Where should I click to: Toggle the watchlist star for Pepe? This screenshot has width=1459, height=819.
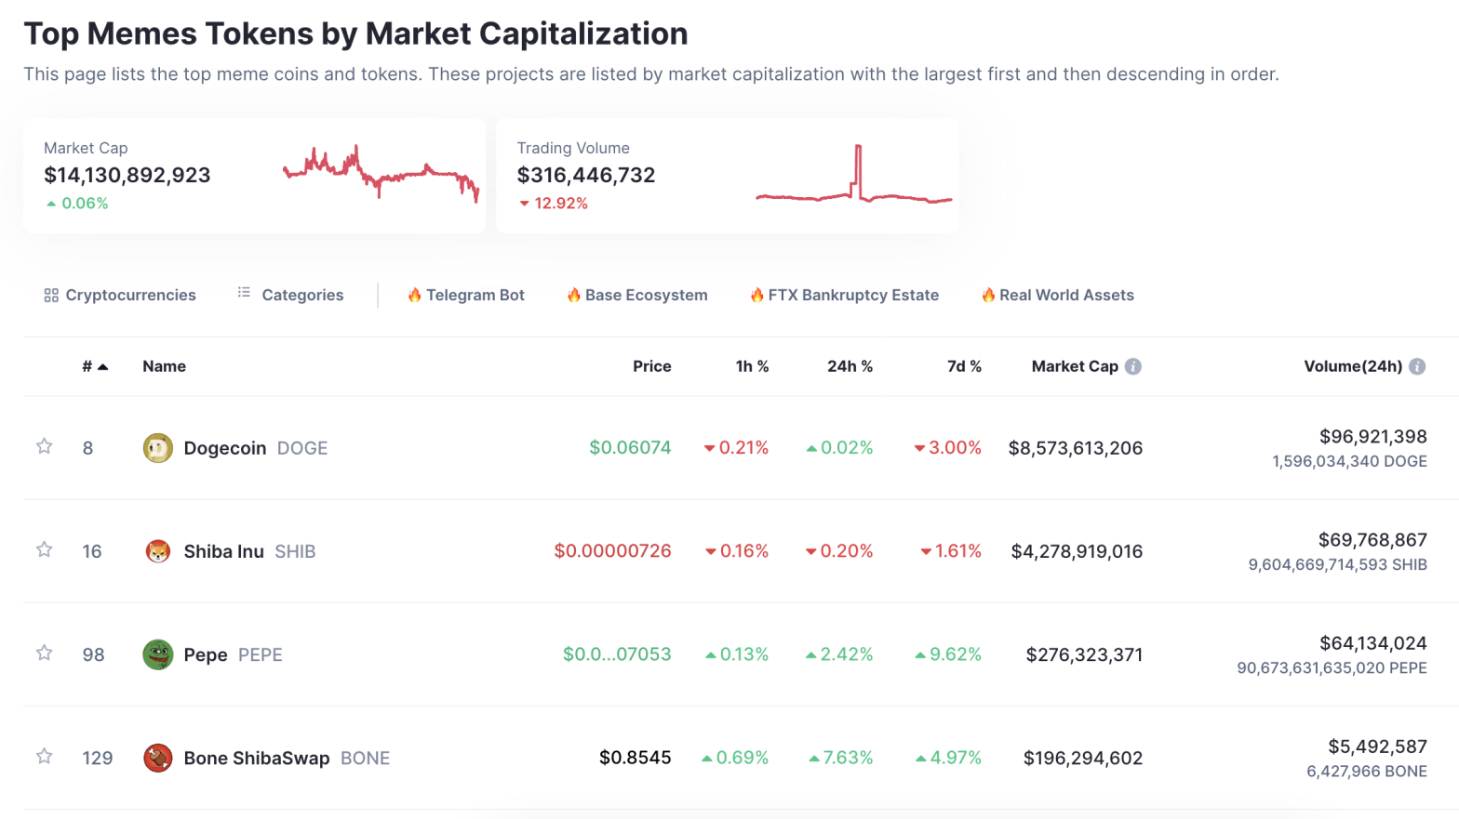click(44, 654)
